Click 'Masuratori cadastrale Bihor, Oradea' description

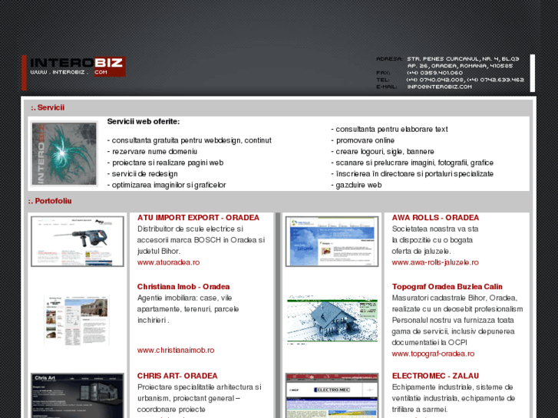[x=454, y=298]
